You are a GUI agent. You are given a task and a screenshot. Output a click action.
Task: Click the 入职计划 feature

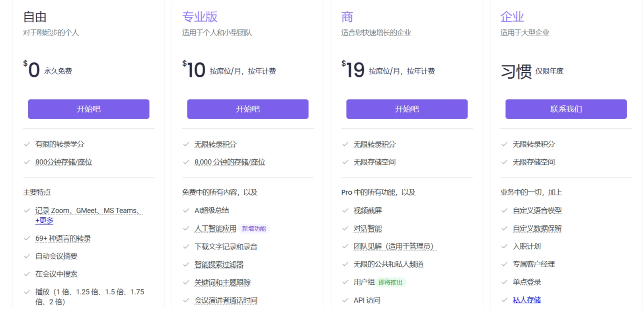point(527,246)
